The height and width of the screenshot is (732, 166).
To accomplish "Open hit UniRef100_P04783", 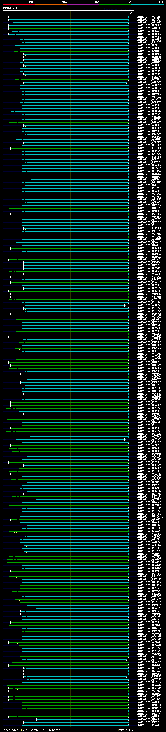I will 149,725.
